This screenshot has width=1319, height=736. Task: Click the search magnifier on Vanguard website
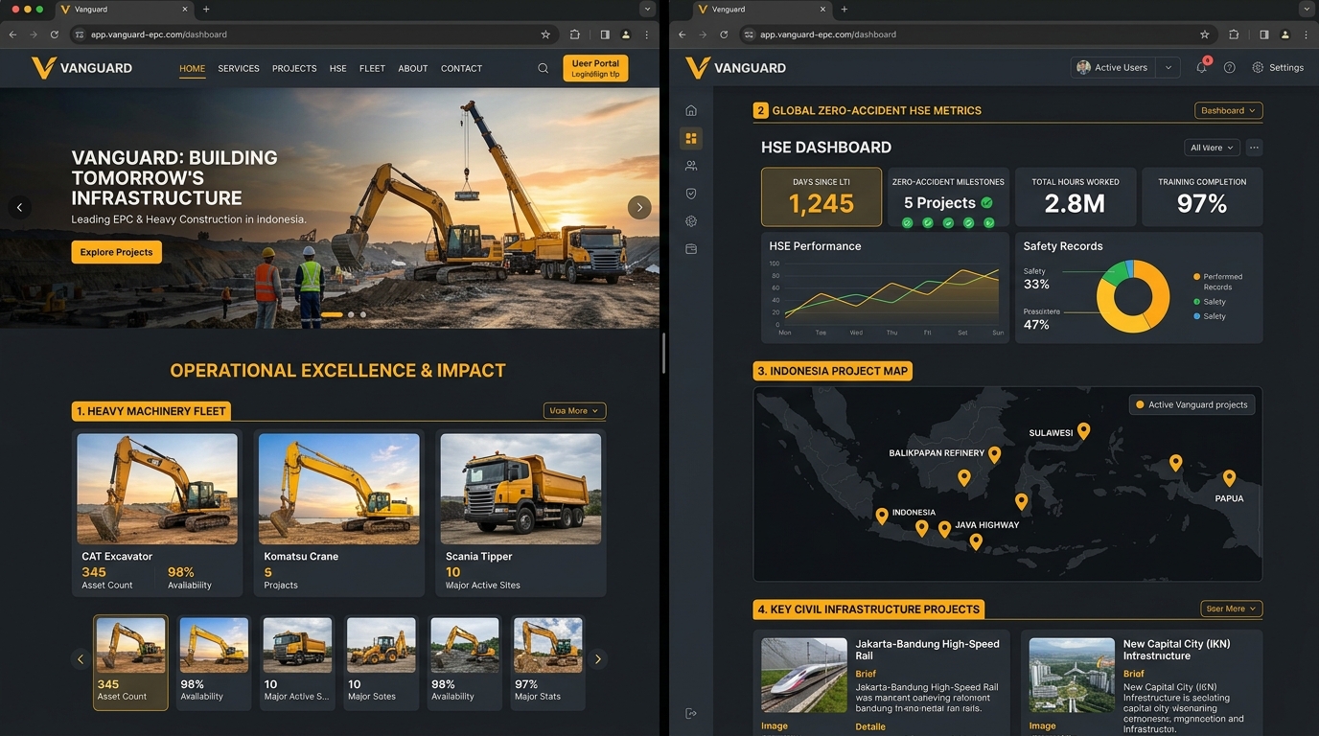pyautogui.click(x=544, y=68)
